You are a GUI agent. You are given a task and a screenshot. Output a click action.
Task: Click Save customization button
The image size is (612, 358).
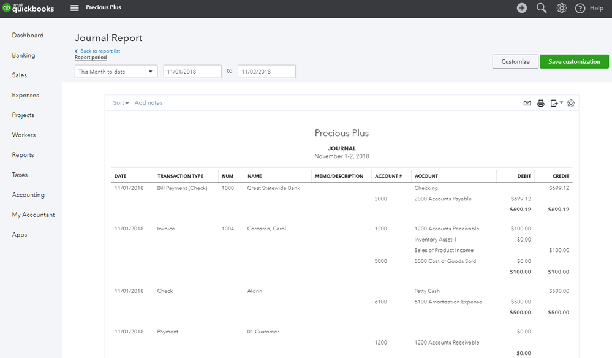tap(574, 62)
